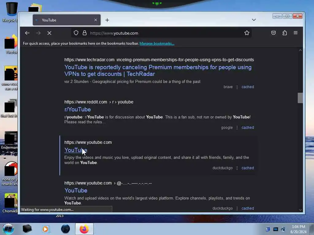Open the Manage bookmarks link
Image resolution: width=314 pixels, height=235 pixels.
point(157,43)
